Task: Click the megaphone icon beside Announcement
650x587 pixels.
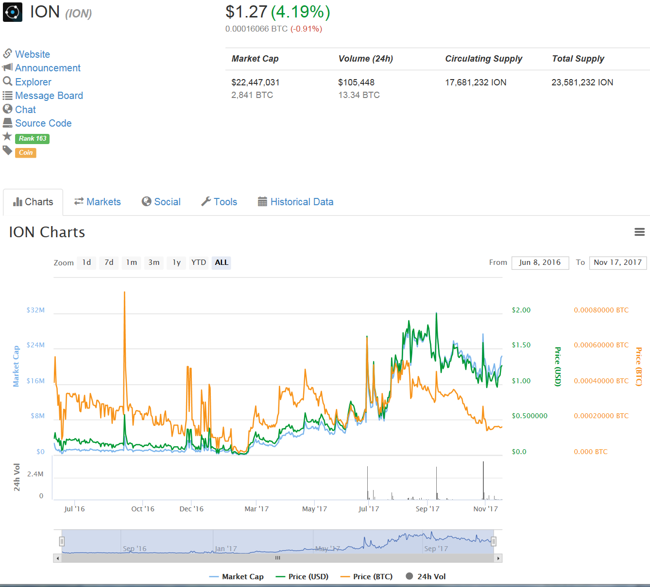Action: point(7,67)
